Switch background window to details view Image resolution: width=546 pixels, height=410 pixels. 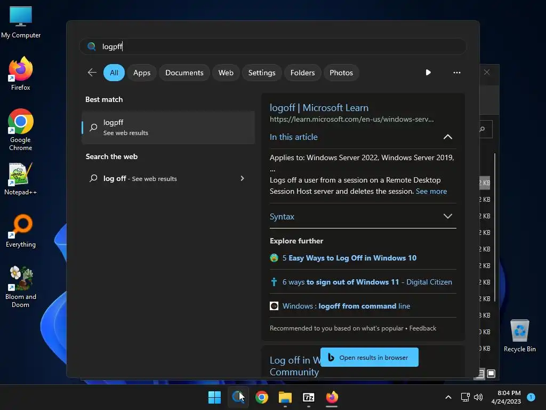[480, 374]
